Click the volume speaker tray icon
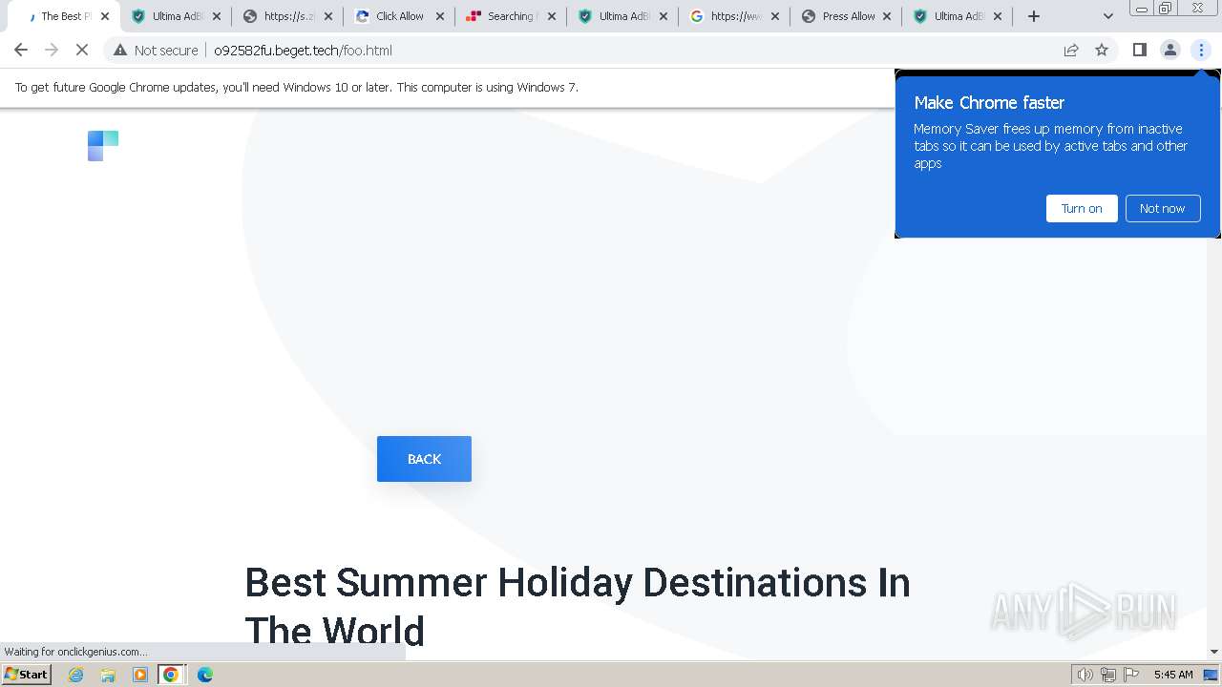1222x687 pixels. tap(1085, 675)
